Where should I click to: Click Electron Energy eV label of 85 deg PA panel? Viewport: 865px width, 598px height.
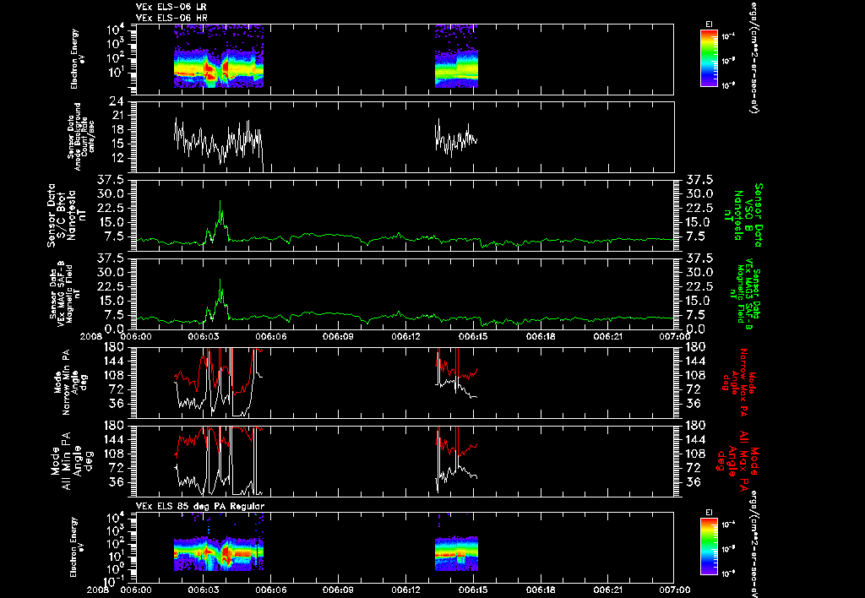point(77,547)
